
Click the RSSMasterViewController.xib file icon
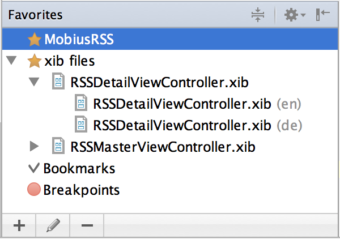58,147
